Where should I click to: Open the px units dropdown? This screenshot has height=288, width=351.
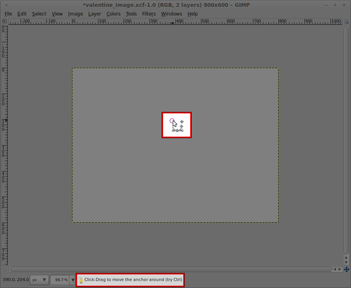(39, 280)
